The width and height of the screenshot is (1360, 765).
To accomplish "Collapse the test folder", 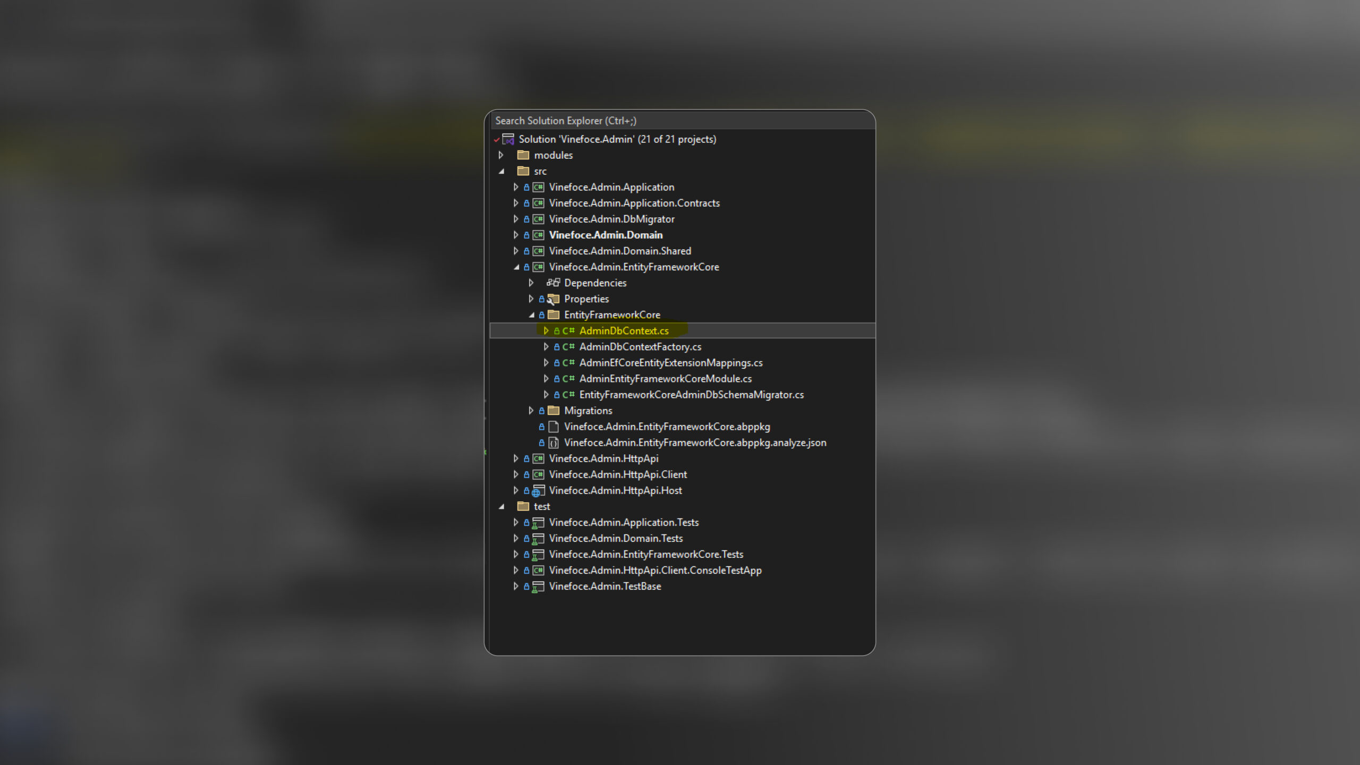I will [x=501, y=506].
